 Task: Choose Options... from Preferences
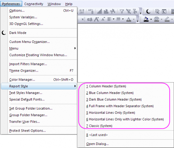[x=39, y=10]
